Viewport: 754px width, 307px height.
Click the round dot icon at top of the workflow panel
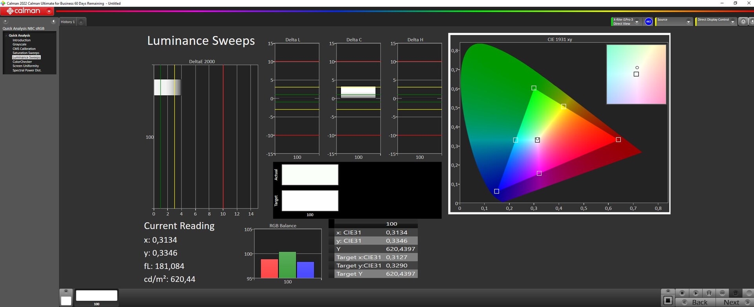[5, 22]
